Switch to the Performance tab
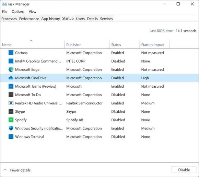Viewport: 199px width, 177px height. (29, 19)
